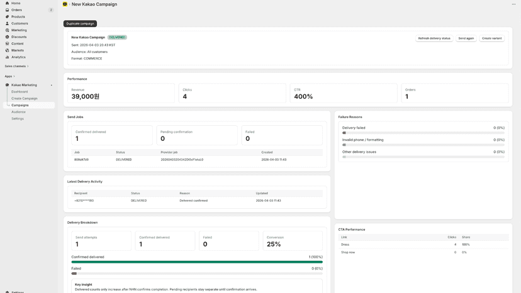
Task: Click the Sent date 2026-04-03 20:43 KST
Action: click(93, 45)
